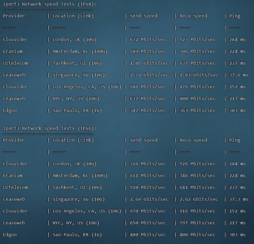
Task: Click "Los Angeles, CA, US (10G)" in IPv6 table
Action: pos(87,211)
